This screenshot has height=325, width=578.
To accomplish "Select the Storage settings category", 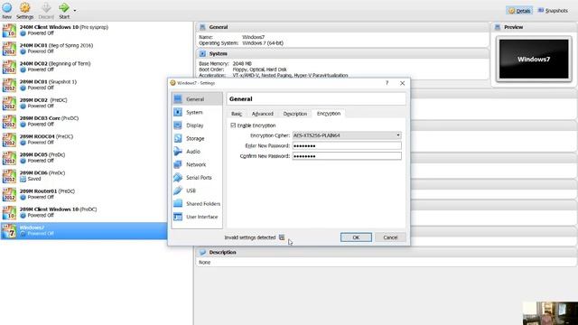I will coord(197,138).
